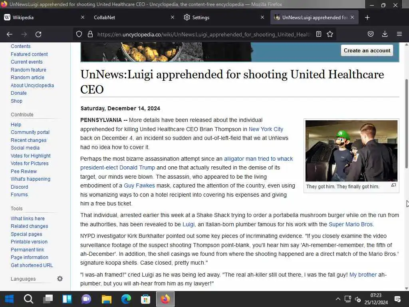Follow the New York City link
The width and height of the screenshot is (409, 307).
pyautogui.click(x=266, y=129)
